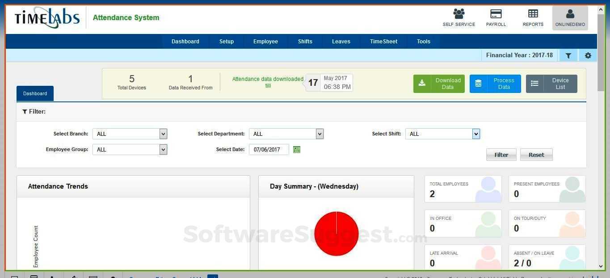Image resolution: width=610 pixels, height=278 pixels.
Task: Click the Process Data button
Action: tap(495, 84)
